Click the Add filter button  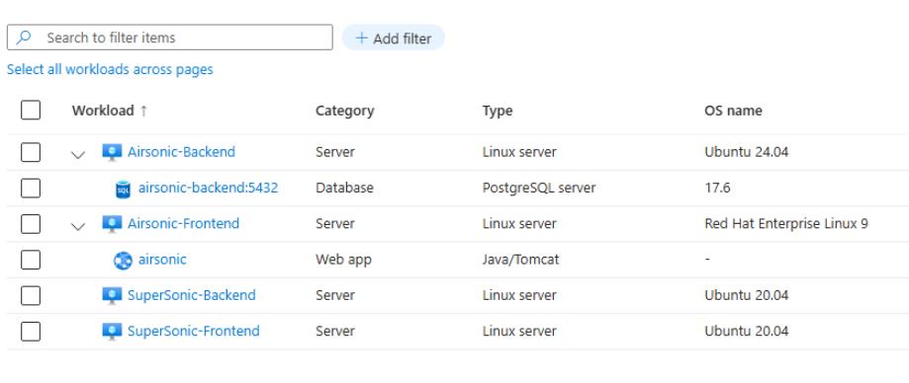[x=394, y=38]
